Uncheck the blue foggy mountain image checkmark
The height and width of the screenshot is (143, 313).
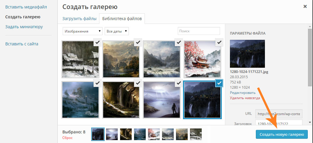point(97,83)
